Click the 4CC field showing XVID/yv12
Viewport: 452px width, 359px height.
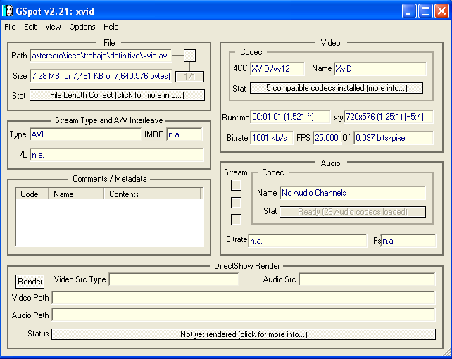click(277, 69)
